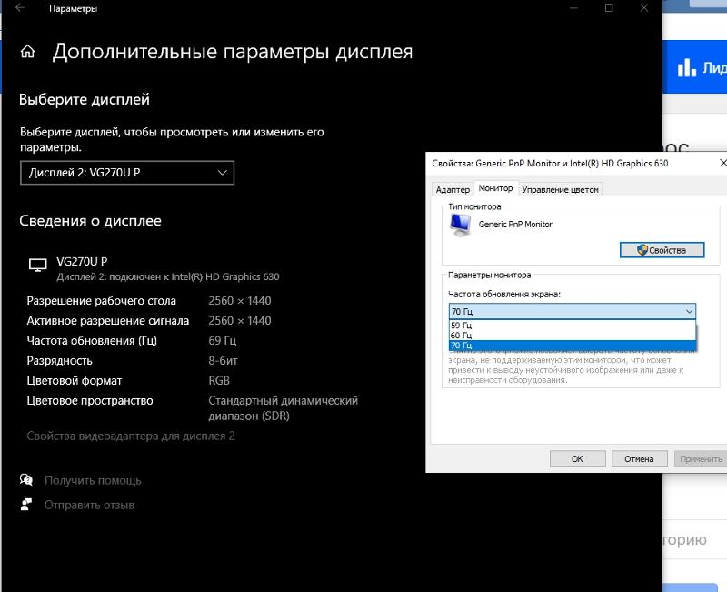
Task: Close the Generic PnP Monitor properties dialog
Action: 722,163
